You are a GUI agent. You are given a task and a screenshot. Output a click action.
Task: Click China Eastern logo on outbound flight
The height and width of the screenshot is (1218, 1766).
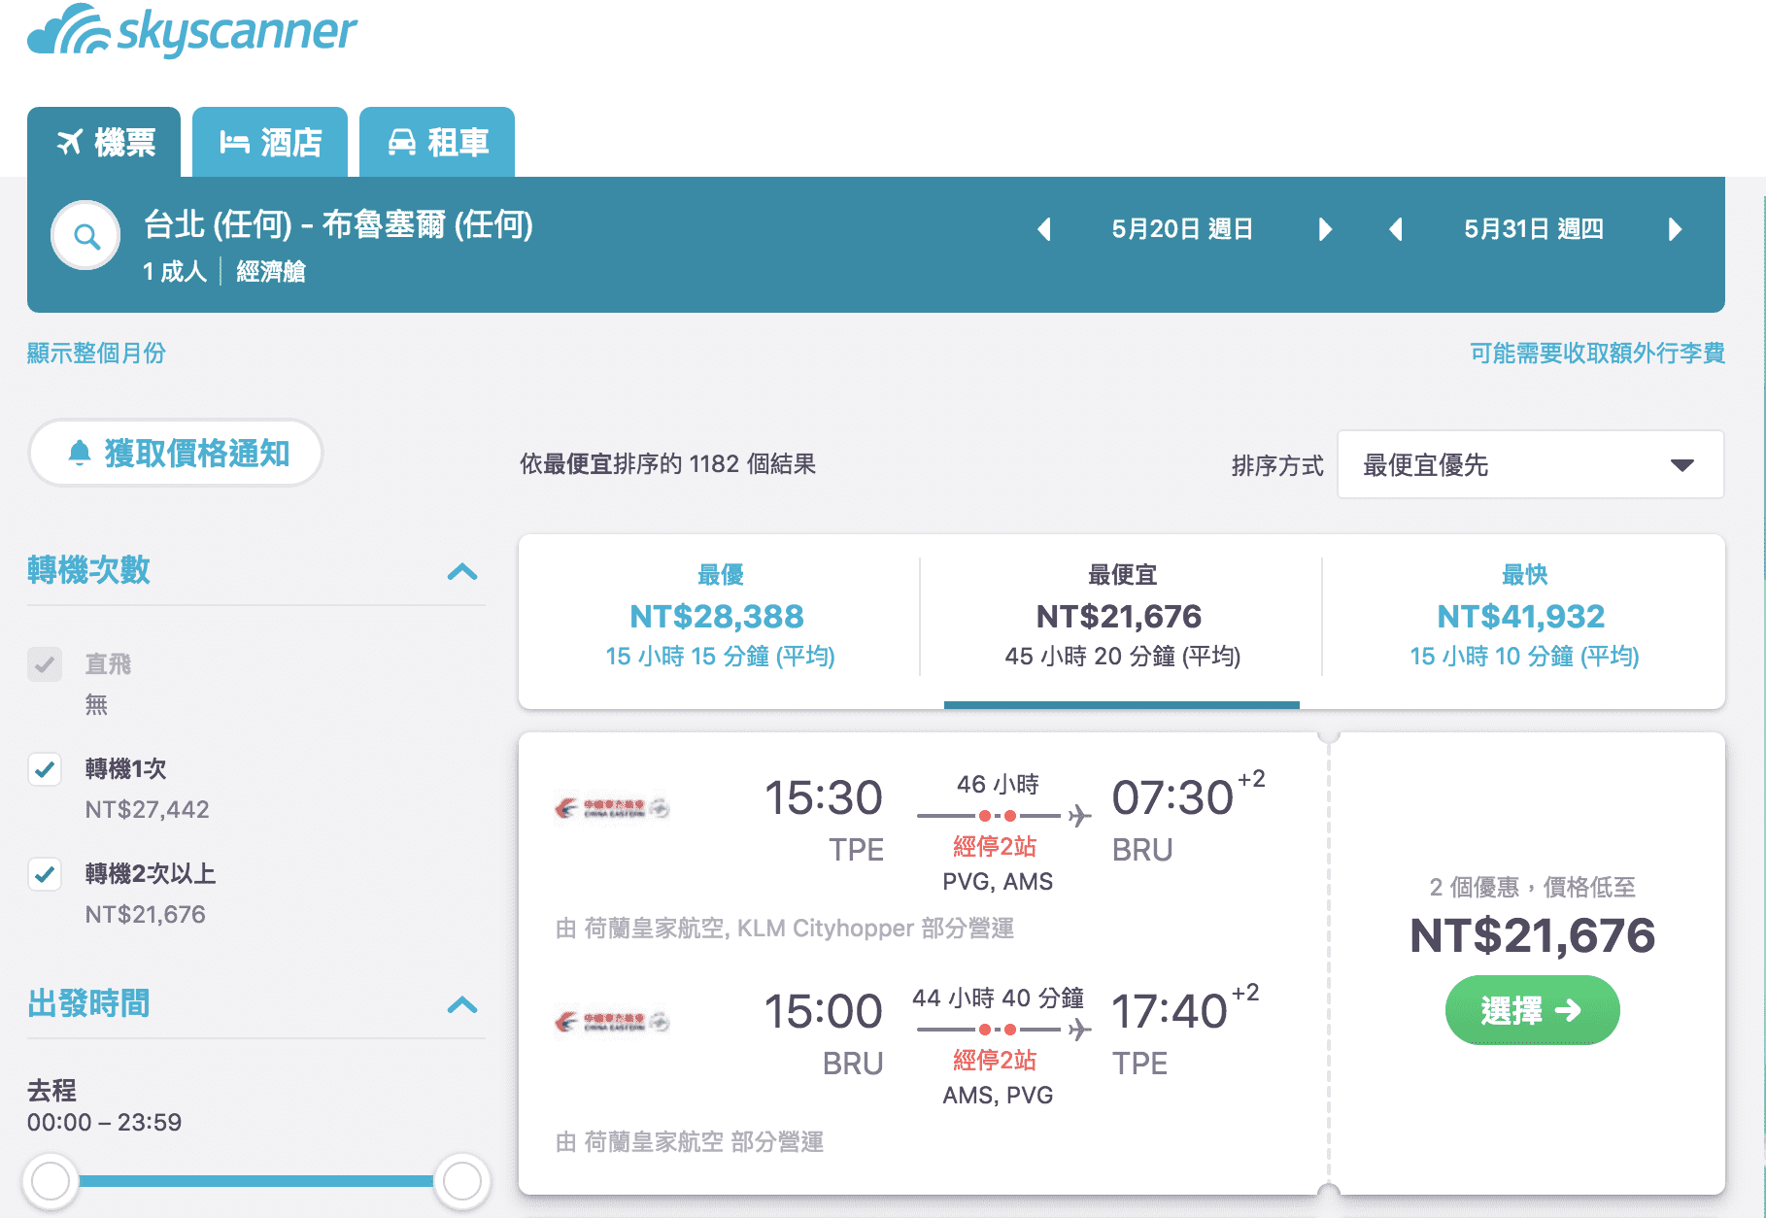(612, 808)
